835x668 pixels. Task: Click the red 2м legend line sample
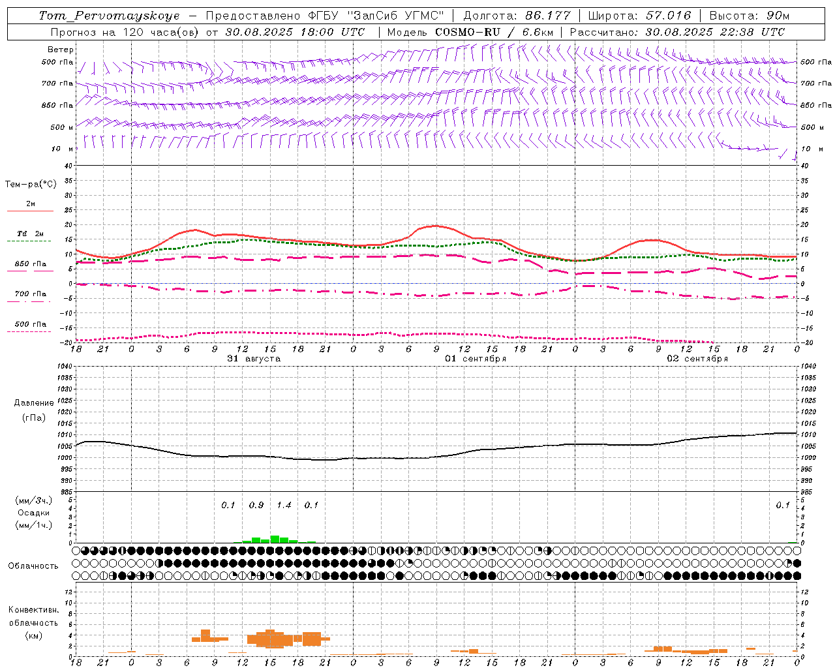coord(30,211)
